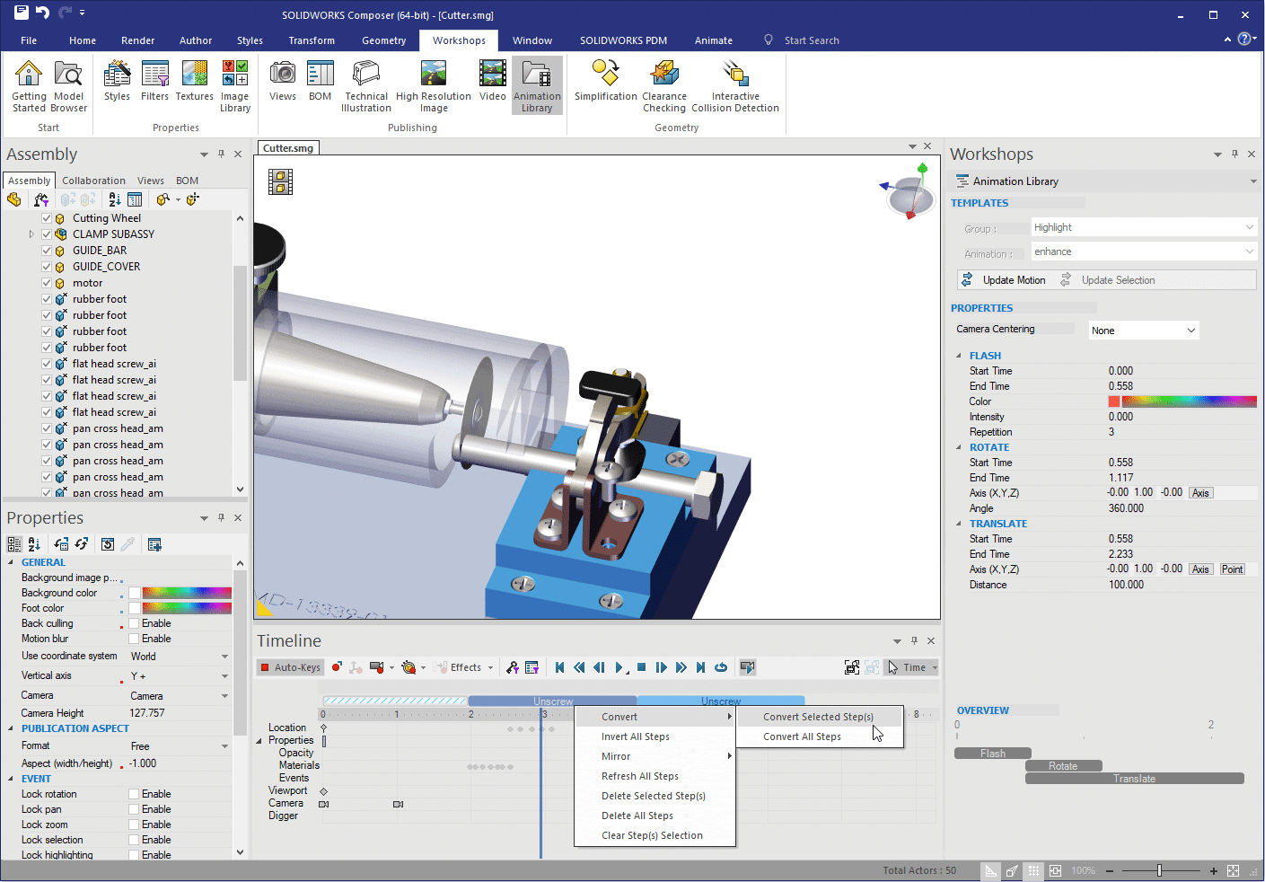Screen dimensions: 1265x882
Task: Click the Properties panel alphabetical sort icon
Action: pos(34,544)
